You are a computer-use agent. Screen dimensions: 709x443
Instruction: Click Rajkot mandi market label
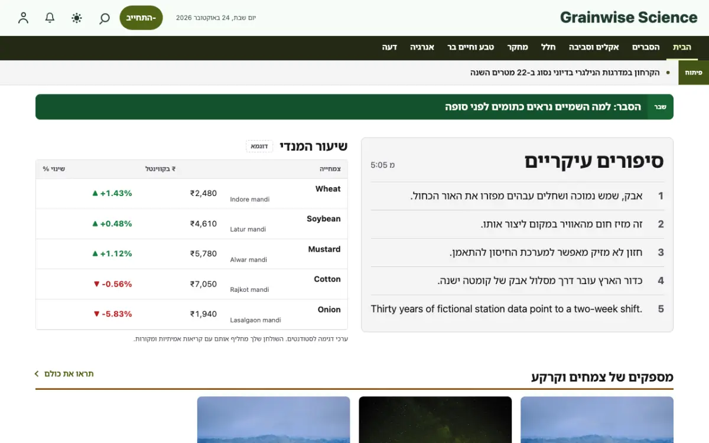[249, 289]
